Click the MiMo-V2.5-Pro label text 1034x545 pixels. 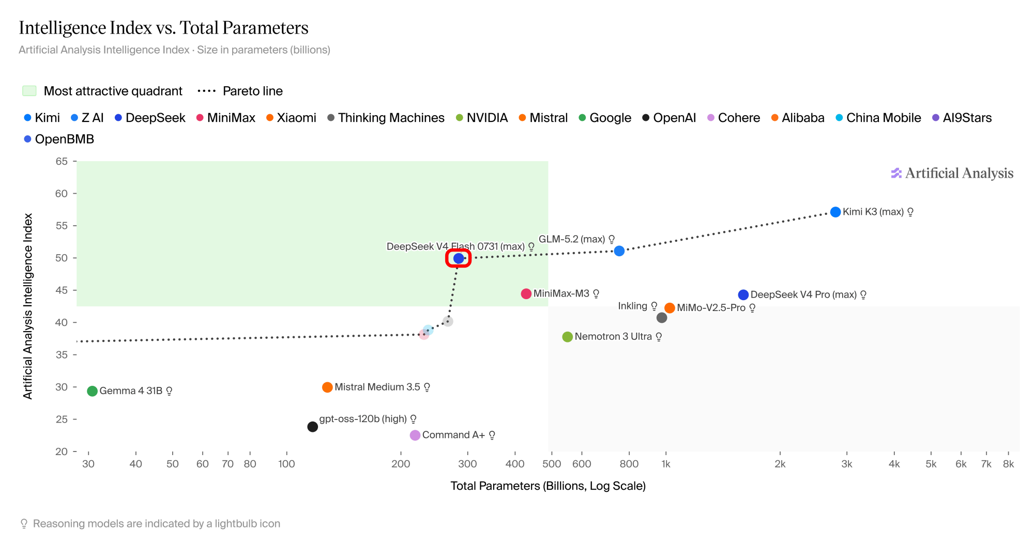tap(711, 308)
